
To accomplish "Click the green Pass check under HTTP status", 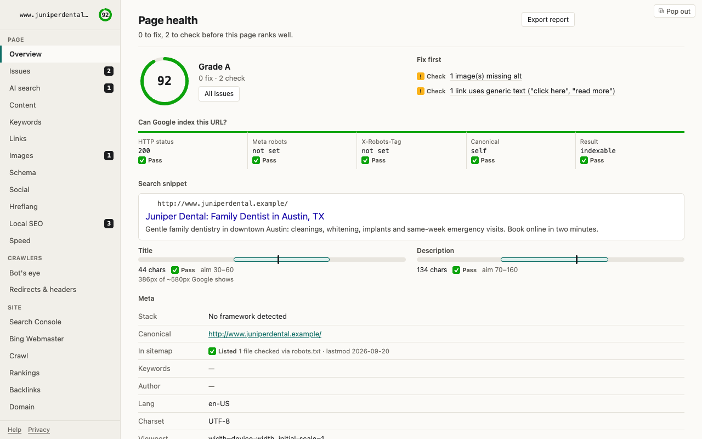I will point(142,160).
